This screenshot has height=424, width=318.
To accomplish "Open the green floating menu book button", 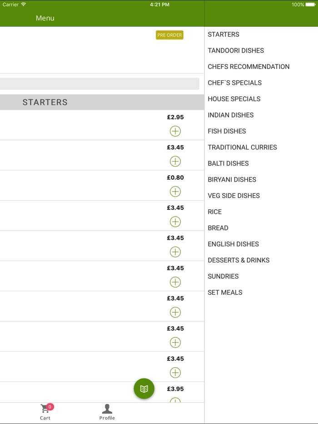I will (144, 389).
